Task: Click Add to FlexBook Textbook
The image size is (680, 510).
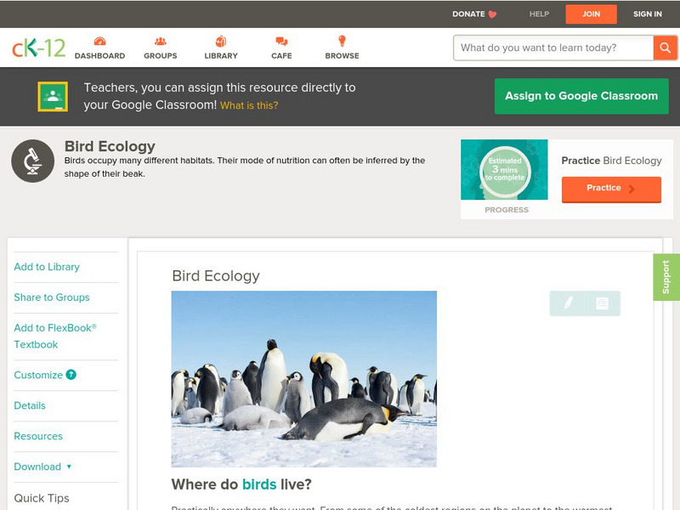Action: click(x=55, y=336)
